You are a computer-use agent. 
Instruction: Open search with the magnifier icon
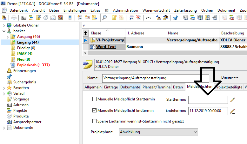click(104, 18)
